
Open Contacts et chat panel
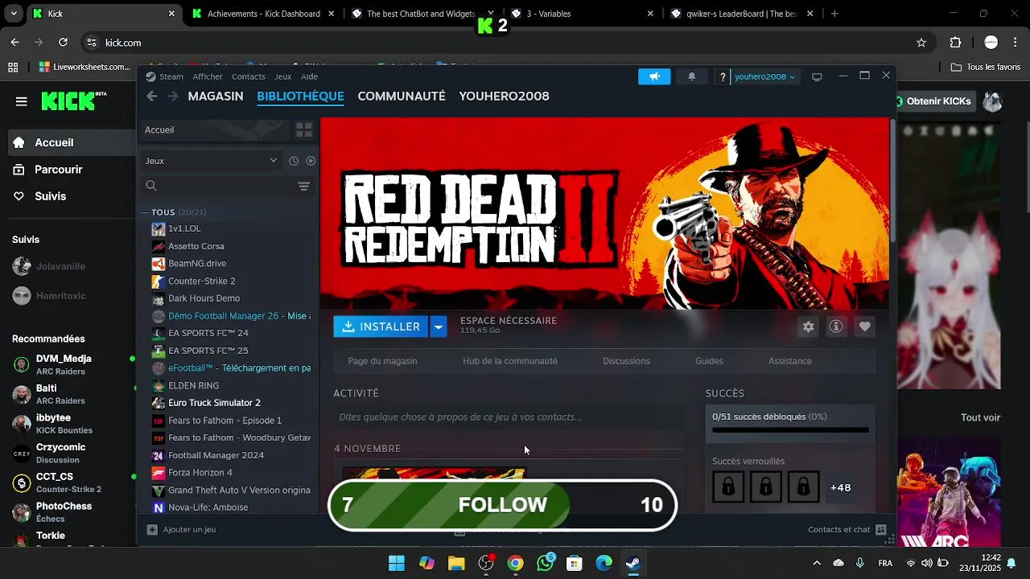click(847, 530)
